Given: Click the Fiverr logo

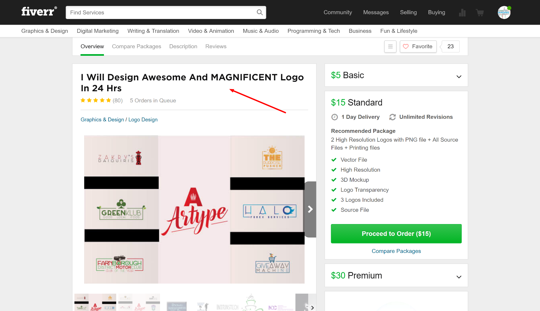Looking at the screenshot, I should tap(39, 11).
